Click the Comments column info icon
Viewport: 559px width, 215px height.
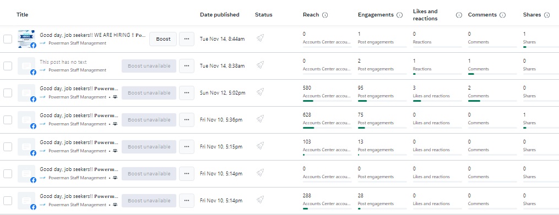pos(503,15)
